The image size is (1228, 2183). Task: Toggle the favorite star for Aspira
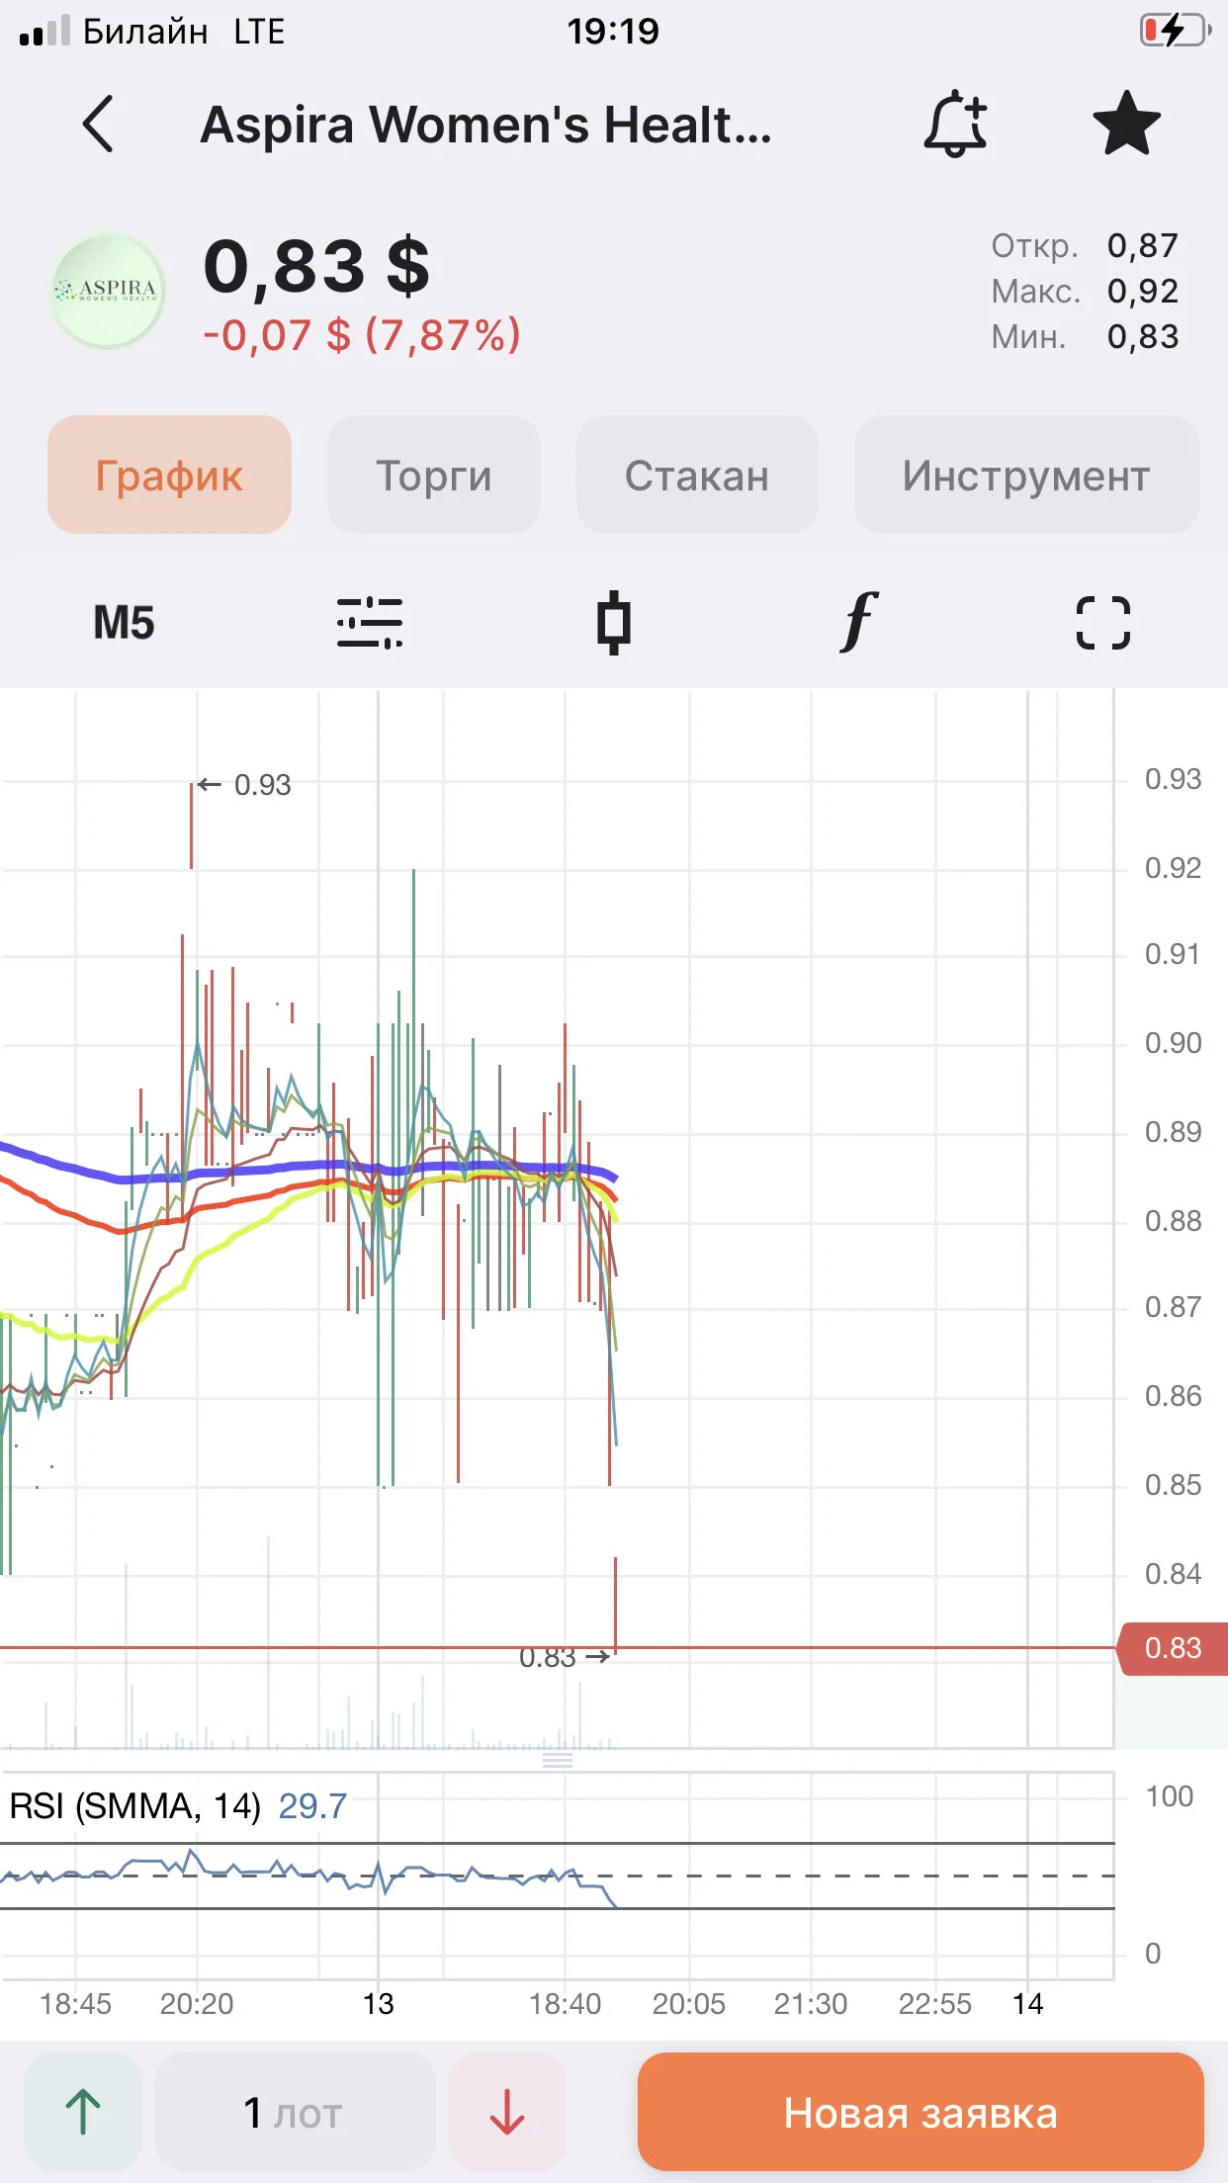1126,124
